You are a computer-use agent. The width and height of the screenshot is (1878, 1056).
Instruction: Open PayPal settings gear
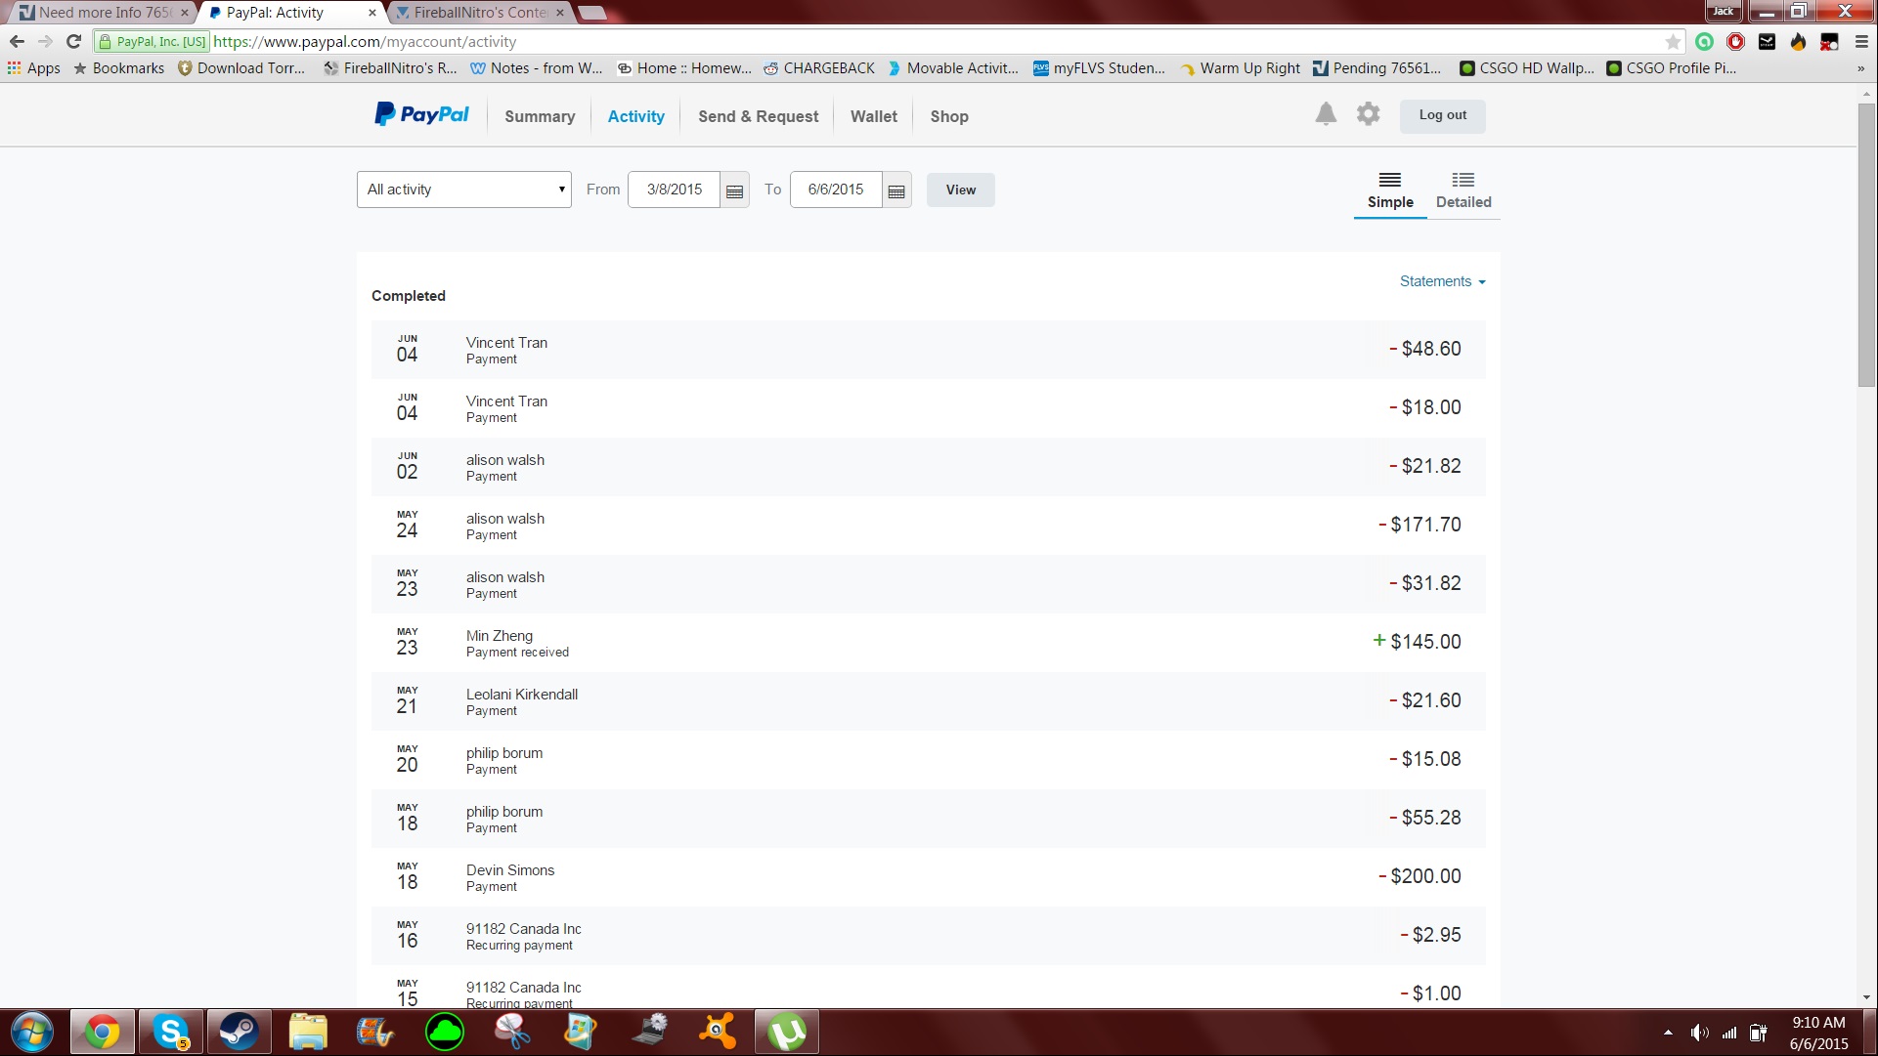(1368, 114)
